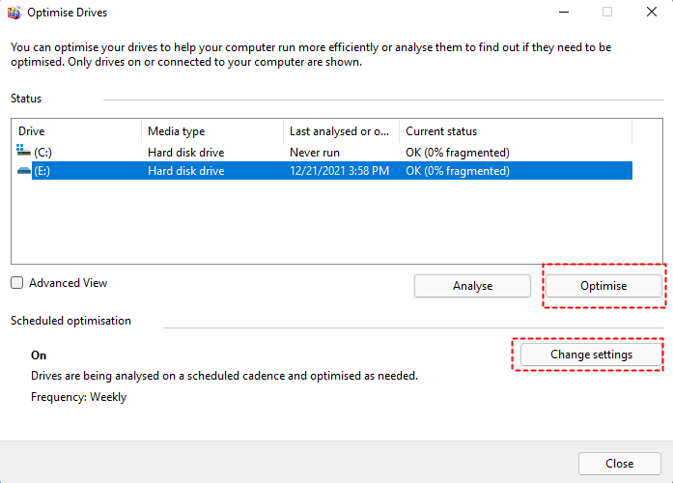673x483 pixels.
Task: Enable the Advanced View checkbox
Action: 17,283
